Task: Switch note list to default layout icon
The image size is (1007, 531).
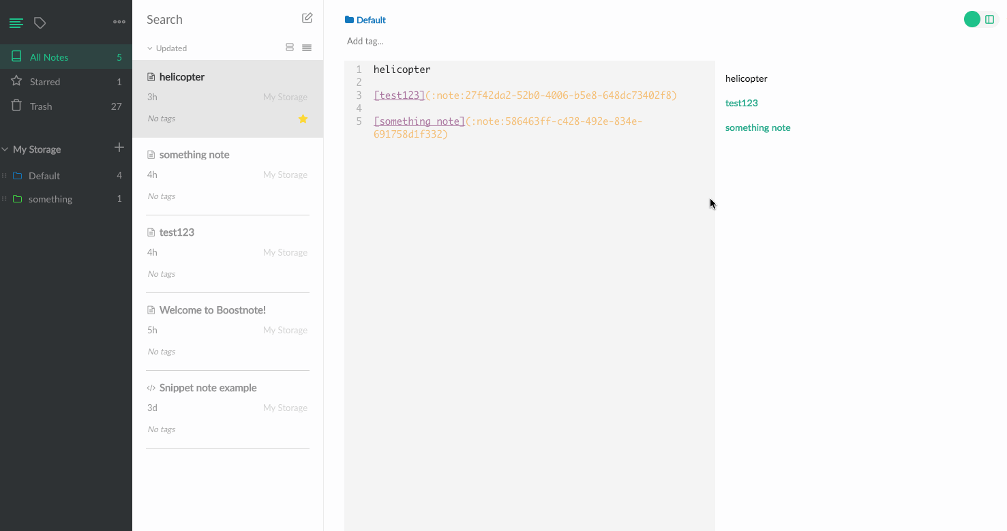Action: 290,47
